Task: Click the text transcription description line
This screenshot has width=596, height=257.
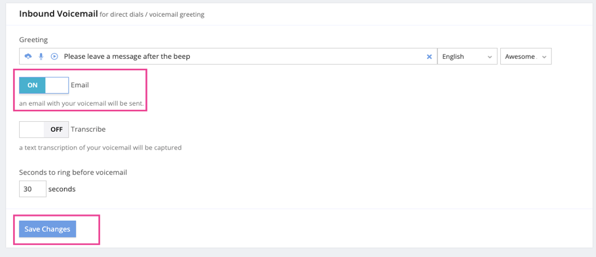Action: pyautogui.click(x=100, y=147)
